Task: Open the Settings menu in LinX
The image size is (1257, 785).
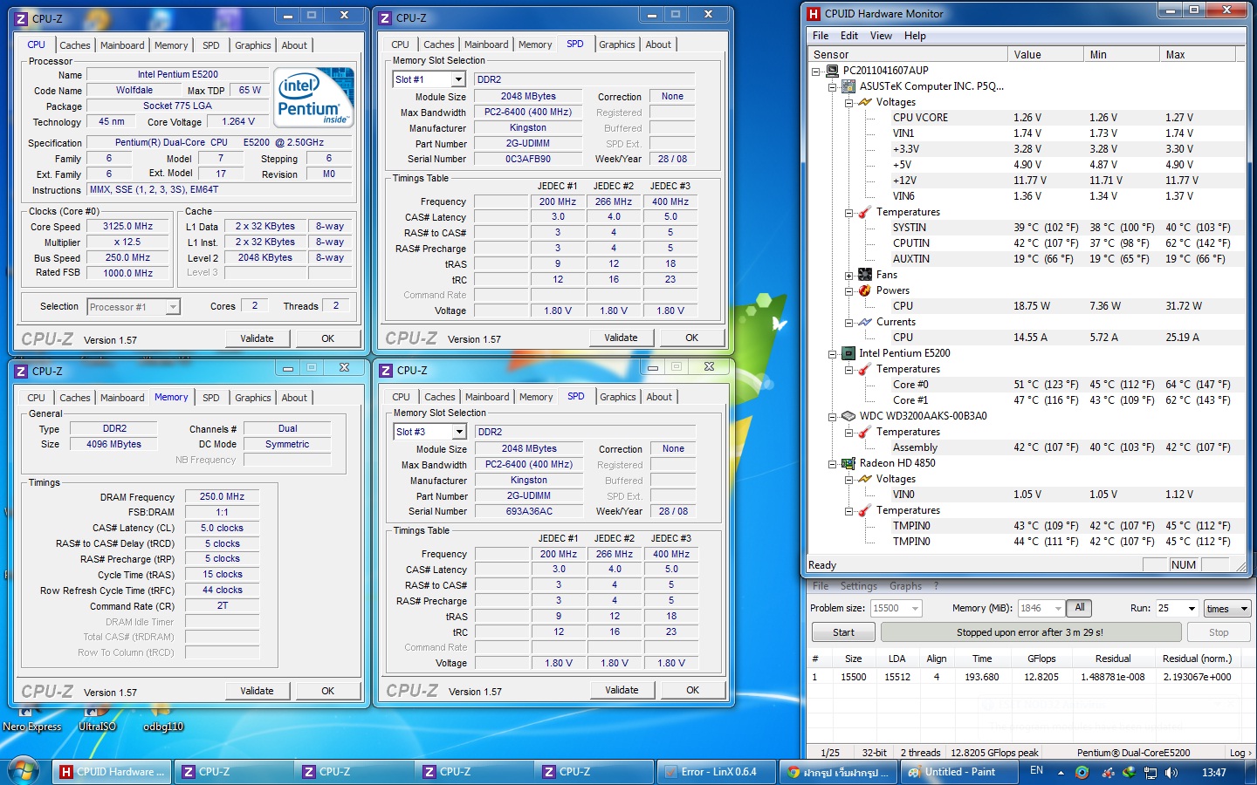Action: pos(859,586)
